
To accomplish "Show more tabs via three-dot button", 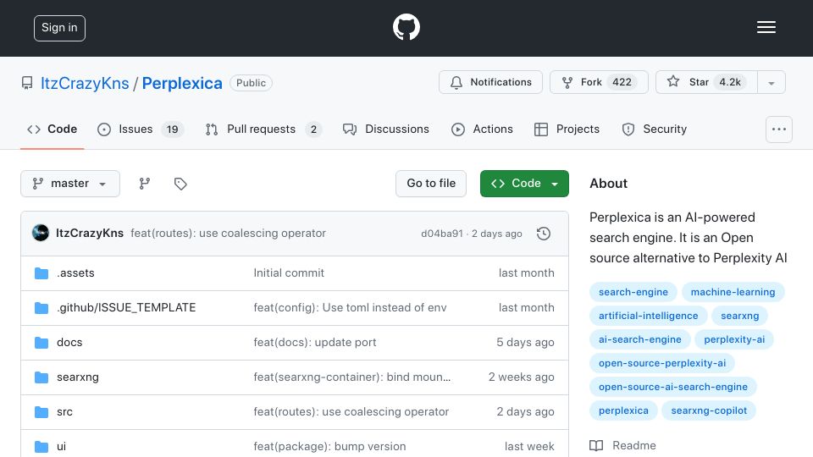I will 779,129.
